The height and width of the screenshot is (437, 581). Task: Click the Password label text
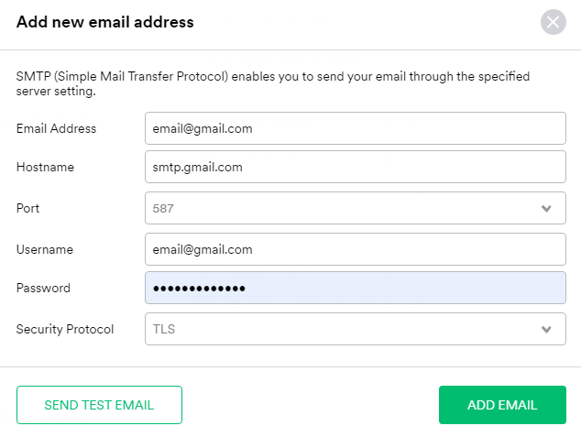pos(43,288)
